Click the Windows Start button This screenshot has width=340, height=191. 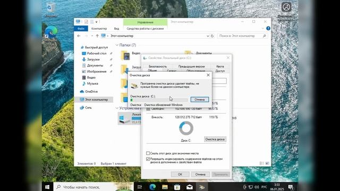(x=47, y=187)
